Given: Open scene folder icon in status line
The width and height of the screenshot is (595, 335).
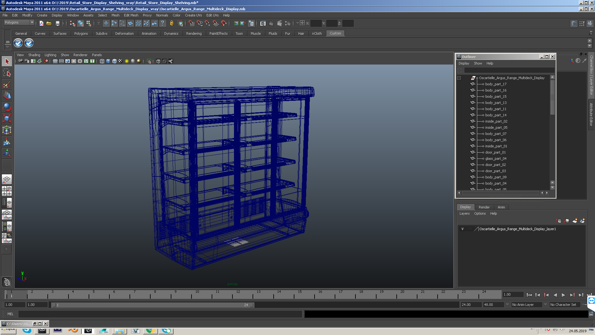Looking at the screenshot, I should [x=49, y=23].
